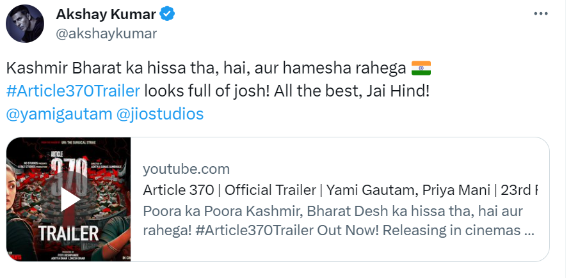Open the tweet's three-dot more options menu
The height and width of the screenshot is (278, 571).
point(543,14)
